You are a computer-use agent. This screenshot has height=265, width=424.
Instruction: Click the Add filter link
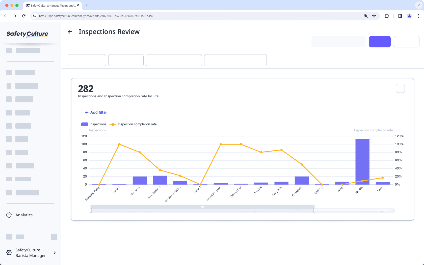[96, 112]
